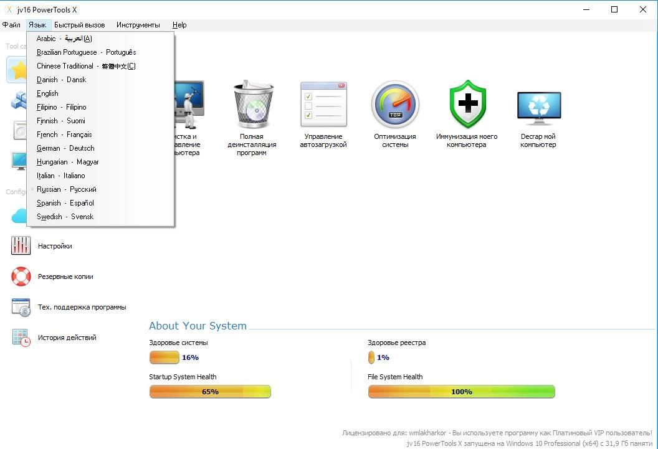Viewport: 658px width, 449px height.
Task: Click the blue cloud sidebar icon
Action: coord(19,216)
